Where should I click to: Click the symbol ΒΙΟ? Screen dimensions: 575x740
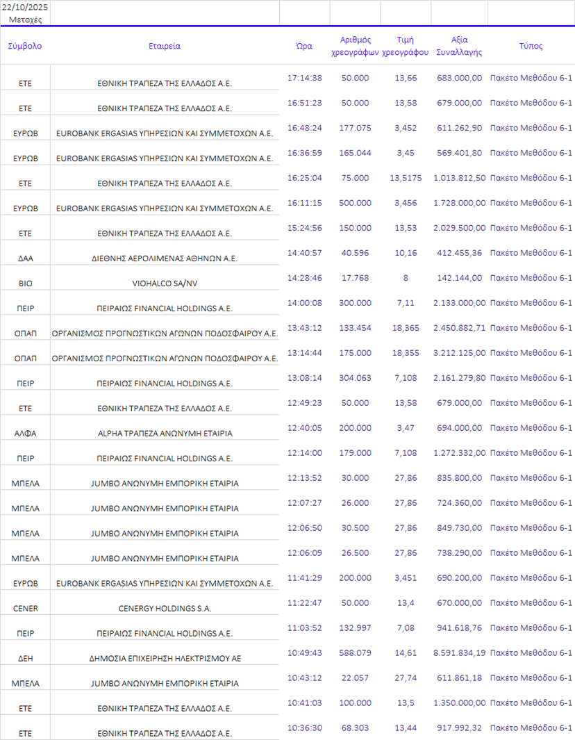(26, 283)
